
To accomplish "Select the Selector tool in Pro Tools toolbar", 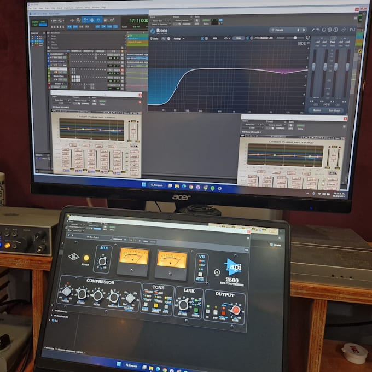I will pos(92,20).
